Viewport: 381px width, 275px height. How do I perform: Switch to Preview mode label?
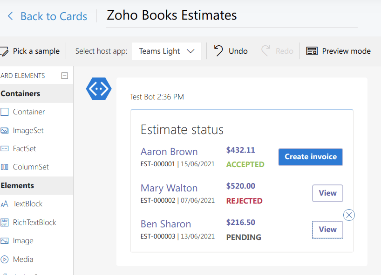(346, 51)
